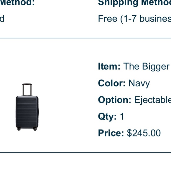Image resolution: width=171 pixels, height=171 pixels.
Task: Click the "Shipping Method" heading
Action: 134,3
